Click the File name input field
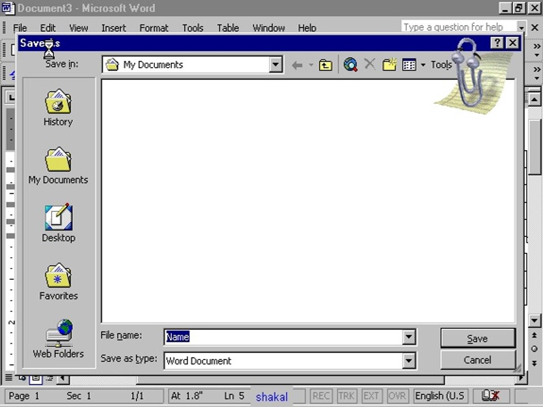Image resolution: width=543 pixels, height=407 pixels. [x=283, y=337]
